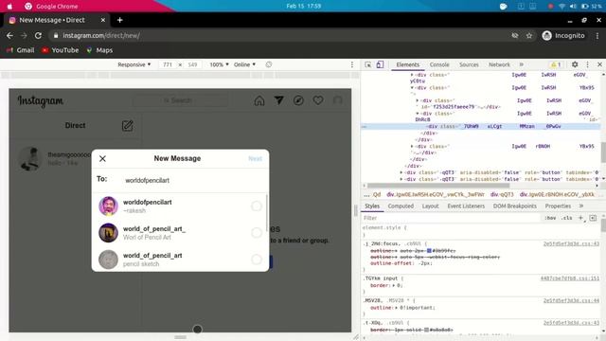Open a new browser tab
The height and width of the screenshot is (341, 606).
pyautogui.click(x=120, y=20)
